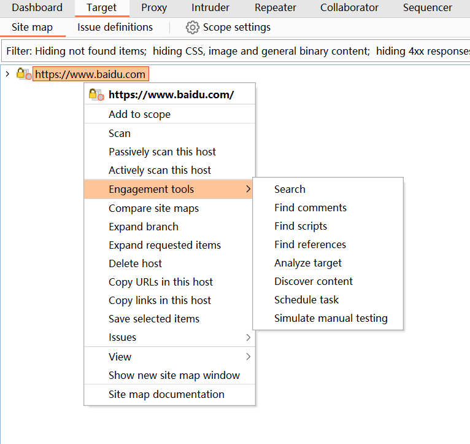This screenshot has width=470, height=444.
Task: Select Actively scan this host
Action: [160, 170]
